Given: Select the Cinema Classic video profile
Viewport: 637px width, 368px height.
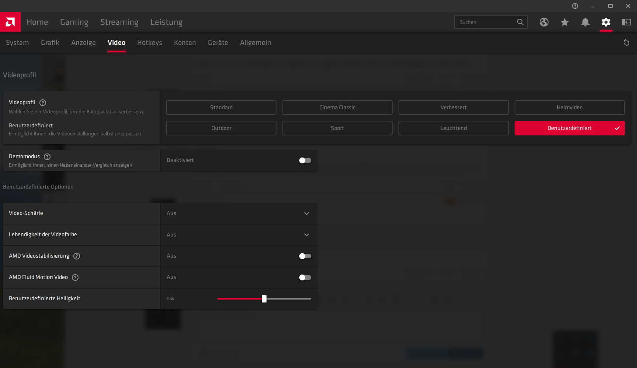Looking at the screenshot, I should (337, 107).
